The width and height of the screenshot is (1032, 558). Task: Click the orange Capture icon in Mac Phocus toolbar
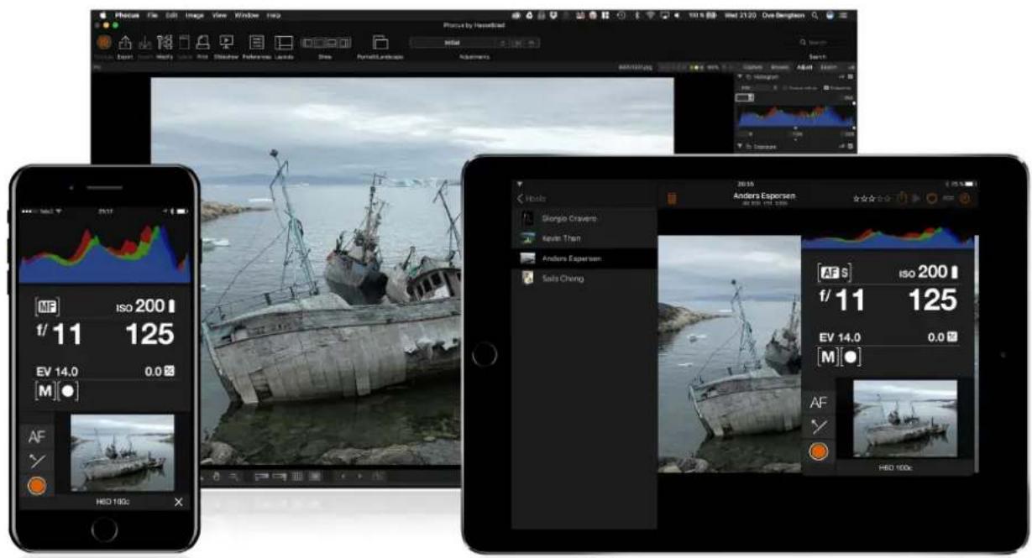pos(105,40)
